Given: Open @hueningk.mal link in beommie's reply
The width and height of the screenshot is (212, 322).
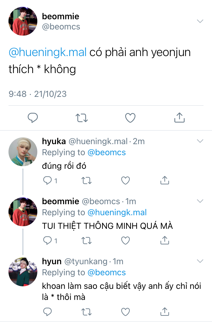Looking at the screenshot, I should (117, 212).
